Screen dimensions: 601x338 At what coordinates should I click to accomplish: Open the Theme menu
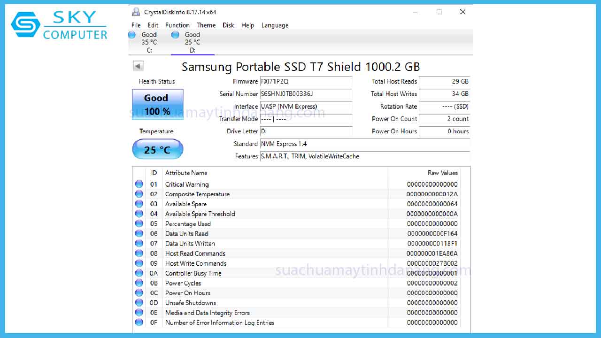point(206,25)
